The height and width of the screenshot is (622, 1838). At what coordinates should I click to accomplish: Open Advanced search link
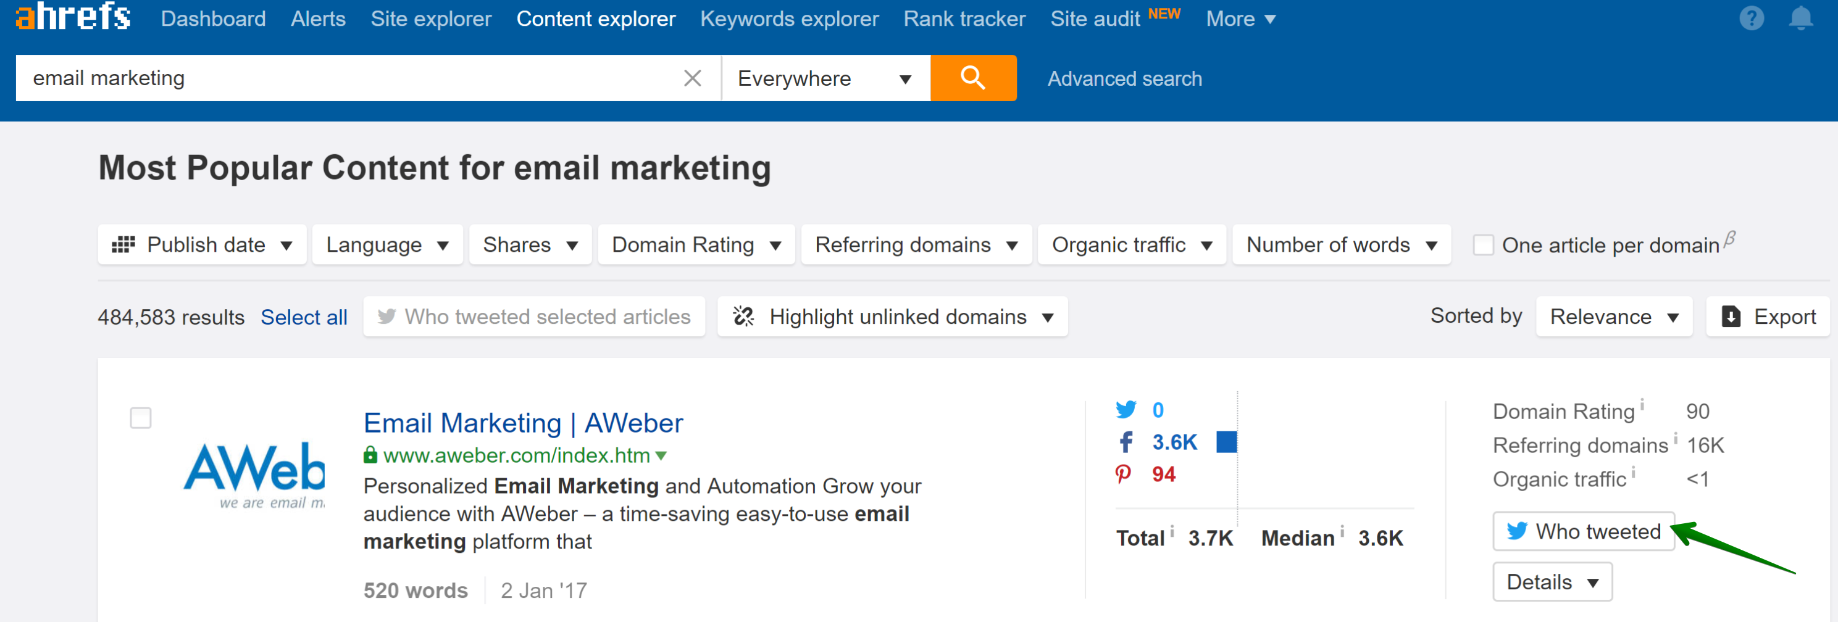click(1124, 78)
